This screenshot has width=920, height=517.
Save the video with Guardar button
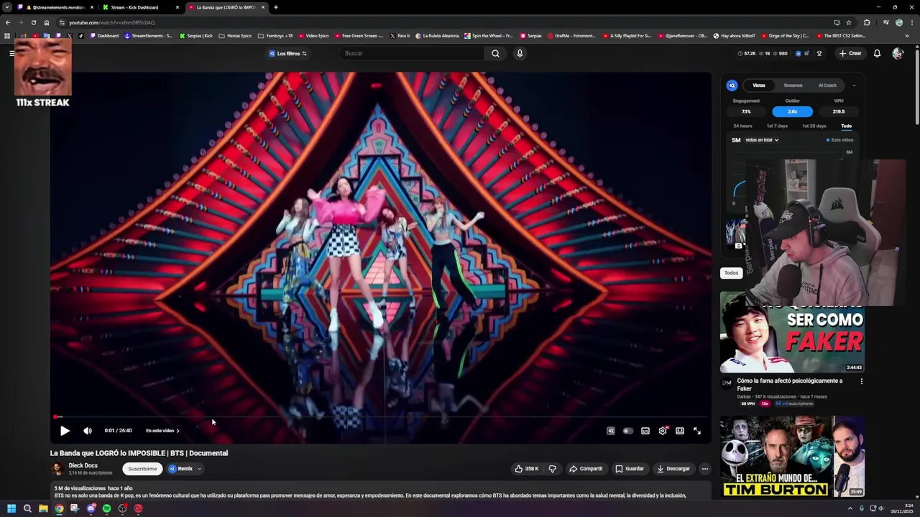click(x=630, y=469)
